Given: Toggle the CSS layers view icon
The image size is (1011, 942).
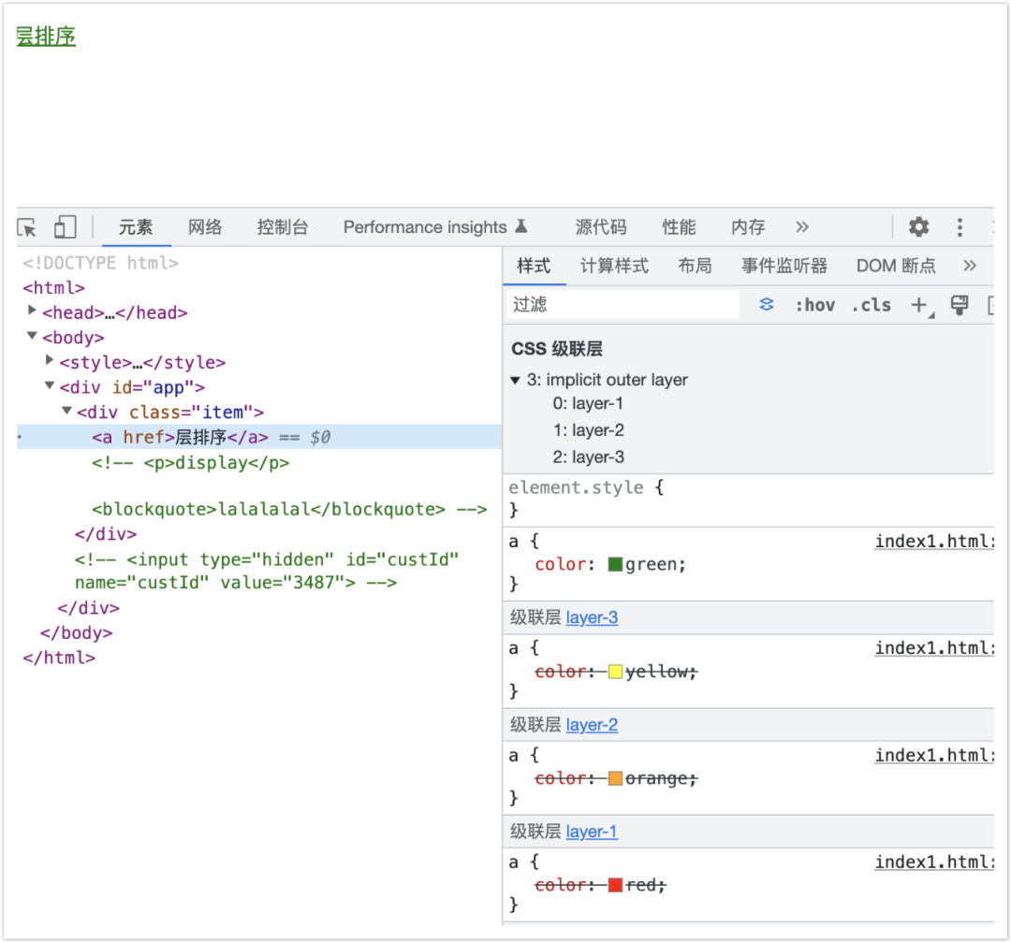Looking at the screenshot, I should (766, 304).
